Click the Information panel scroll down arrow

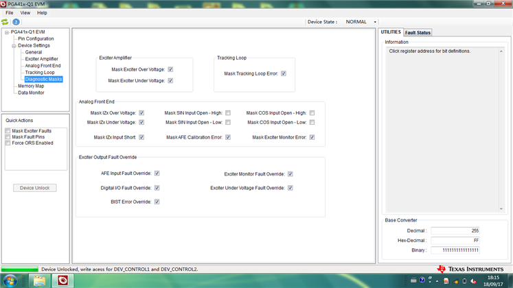click(x=501, y=209)
